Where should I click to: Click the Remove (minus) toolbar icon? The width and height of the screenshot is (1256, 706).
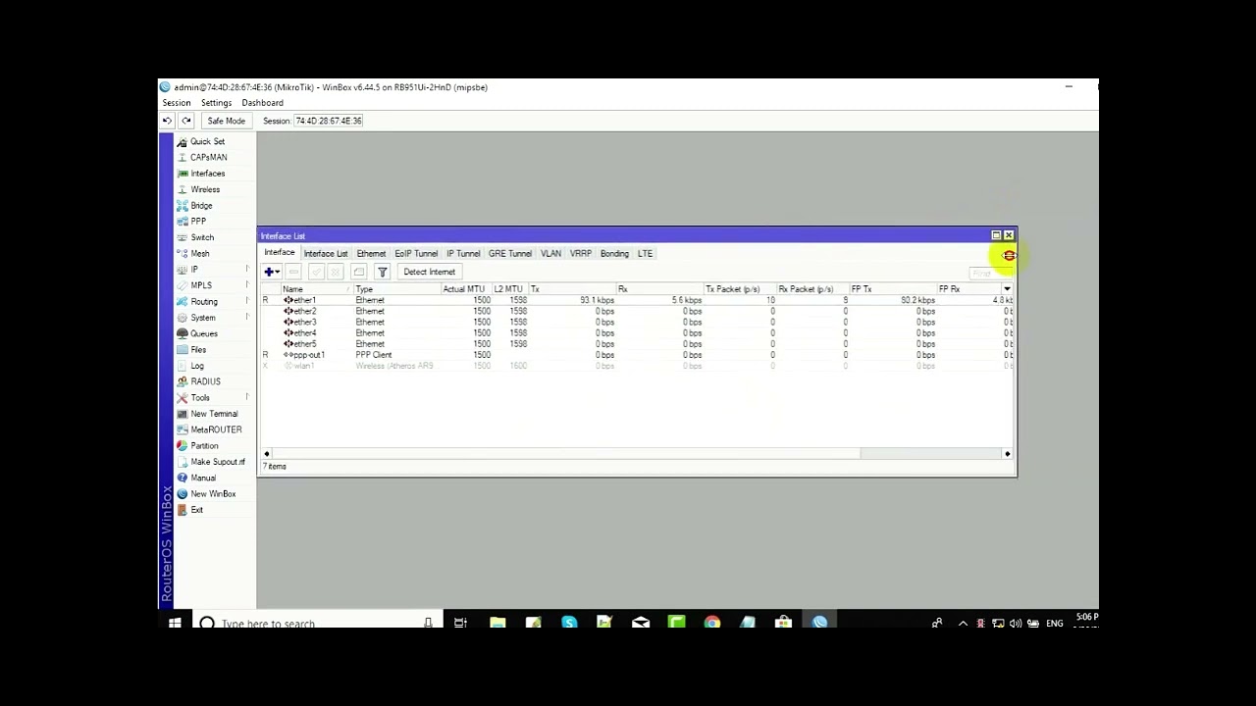293,272
